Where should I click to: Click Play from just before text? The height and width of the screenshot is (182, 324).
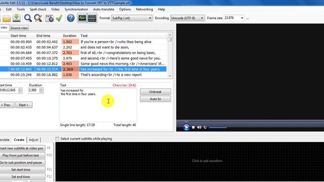(x=22, y=155)
